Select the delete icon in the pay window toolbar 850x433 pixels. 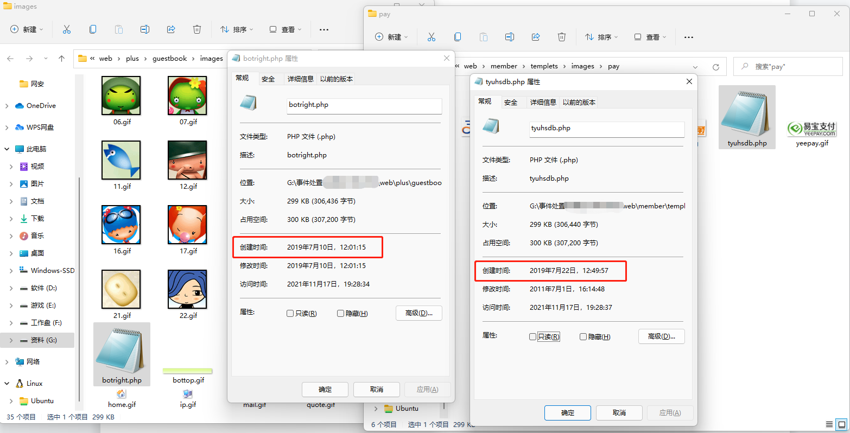click(x=562, y=37)
